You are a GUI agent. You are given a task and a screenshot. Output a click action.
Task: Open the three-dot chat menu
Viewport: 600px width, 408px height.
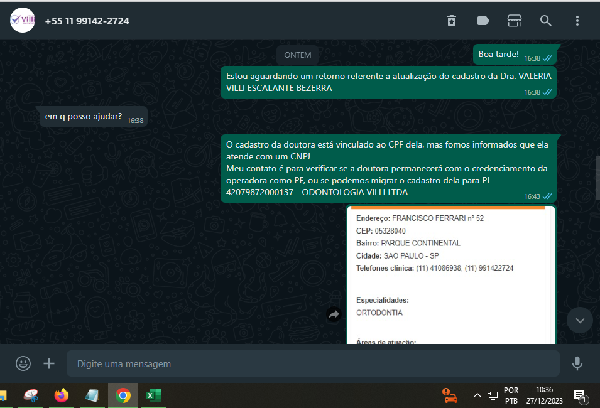[x=577, y=21]
